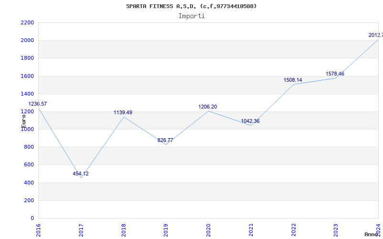Click the Anno x-axis title
This screenshot has width=383, height=239.
pos(371,234)
